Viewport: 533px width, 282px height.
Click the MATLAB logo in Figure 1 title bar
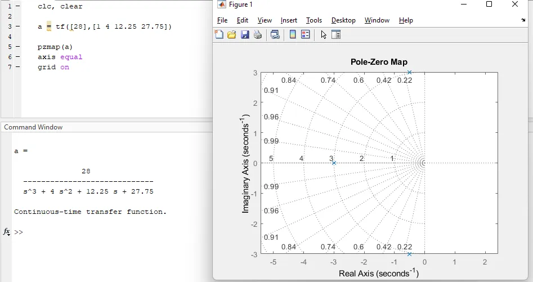point(222,5)
